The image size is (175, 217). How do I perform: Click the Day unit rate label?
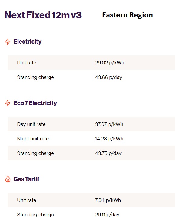(31, 124)
